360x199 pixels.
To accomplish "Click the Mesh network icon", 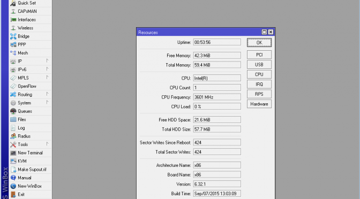I will 13,53.
